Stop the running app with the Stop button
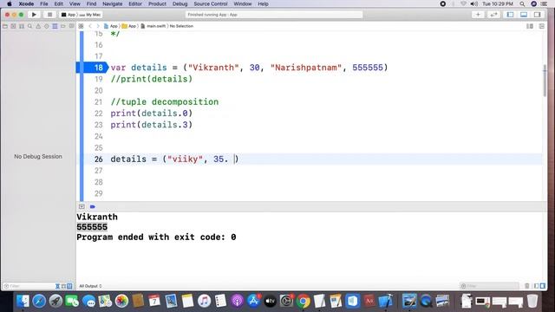The height and width of the screenshot is (312, 555). tap(49, 15)
